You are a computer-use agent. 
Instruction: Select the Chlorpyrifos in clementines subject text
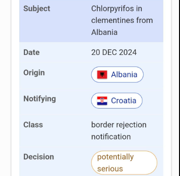[x=122, y=20]
